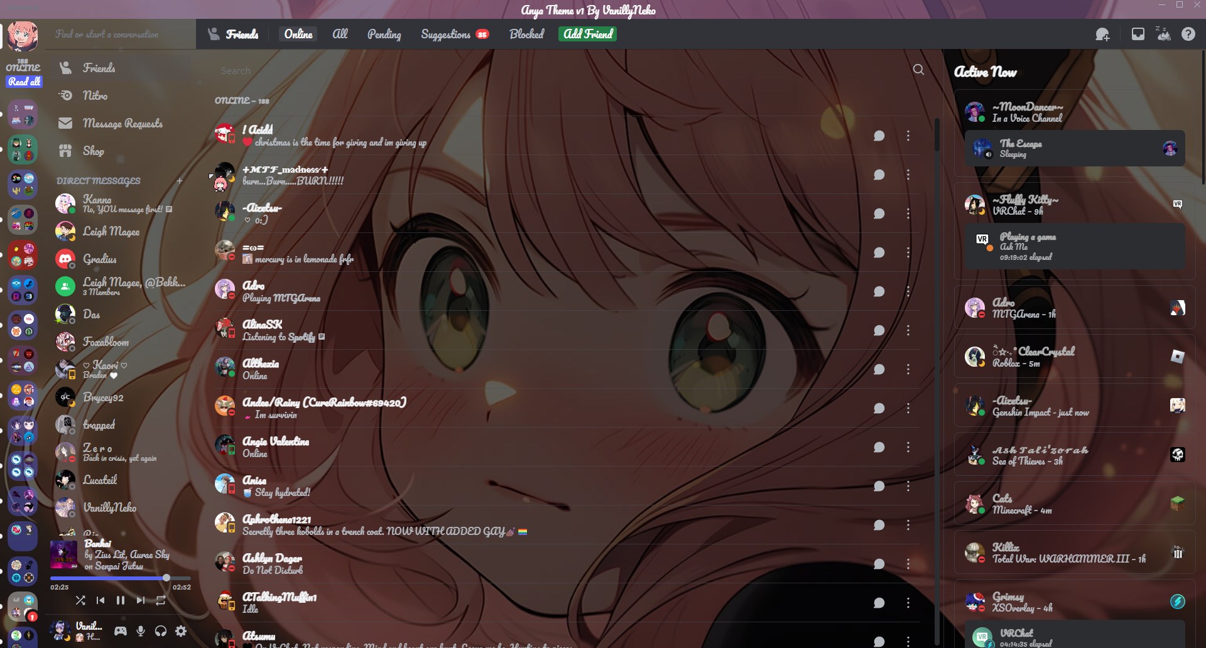1206x648 pixels.
Task: Click the Spotify song progress bar
Action: 119,578
